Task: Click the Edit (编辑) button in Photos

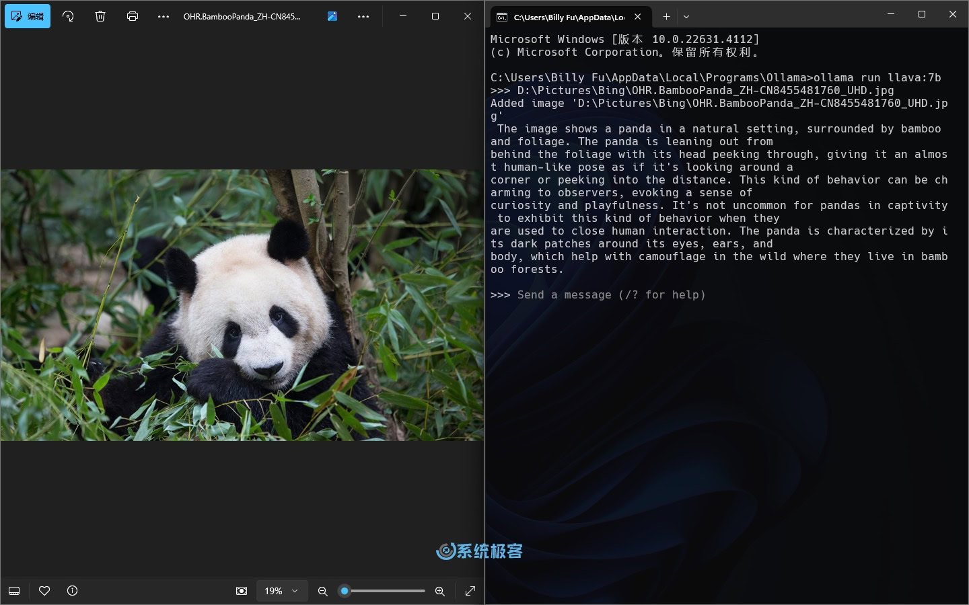Action: (28, 16)
